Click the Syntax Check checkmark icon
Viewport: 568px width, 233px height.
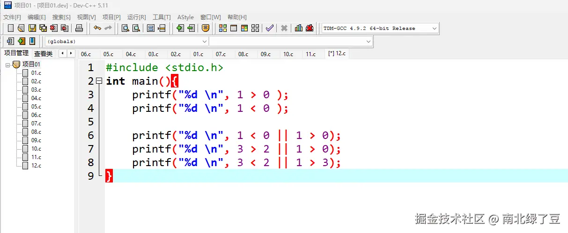[270, 28]
